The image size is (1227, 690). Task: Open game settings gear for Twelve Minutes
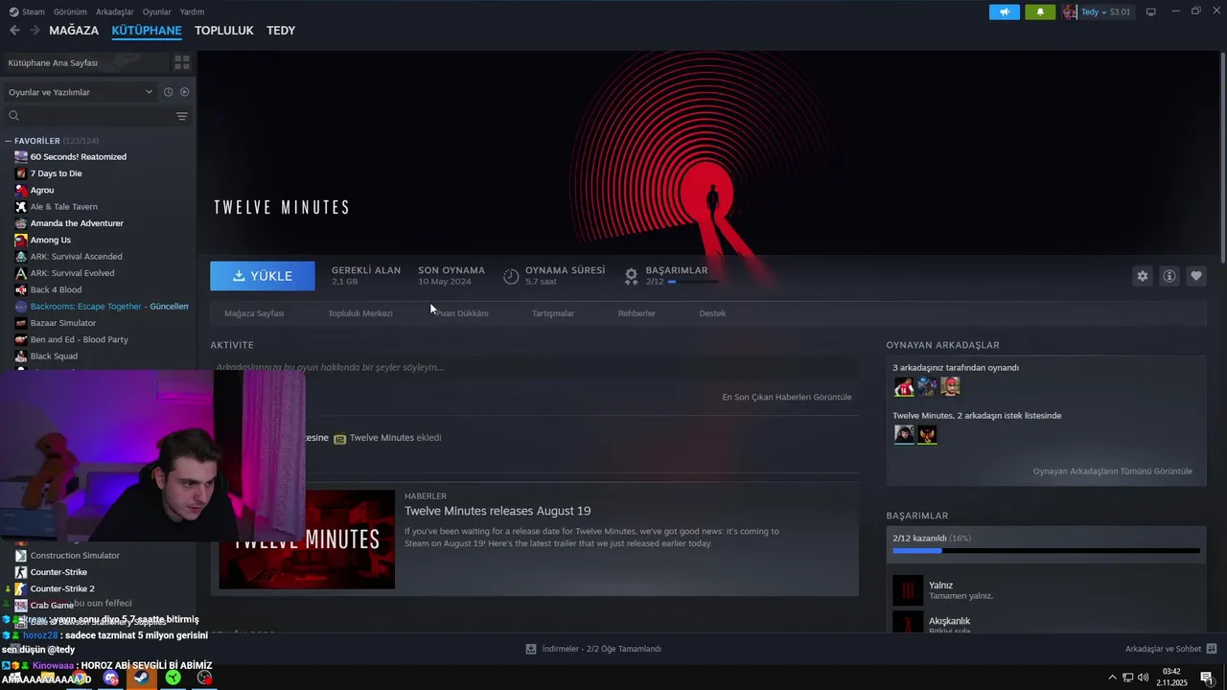(x=1142, y=276)
